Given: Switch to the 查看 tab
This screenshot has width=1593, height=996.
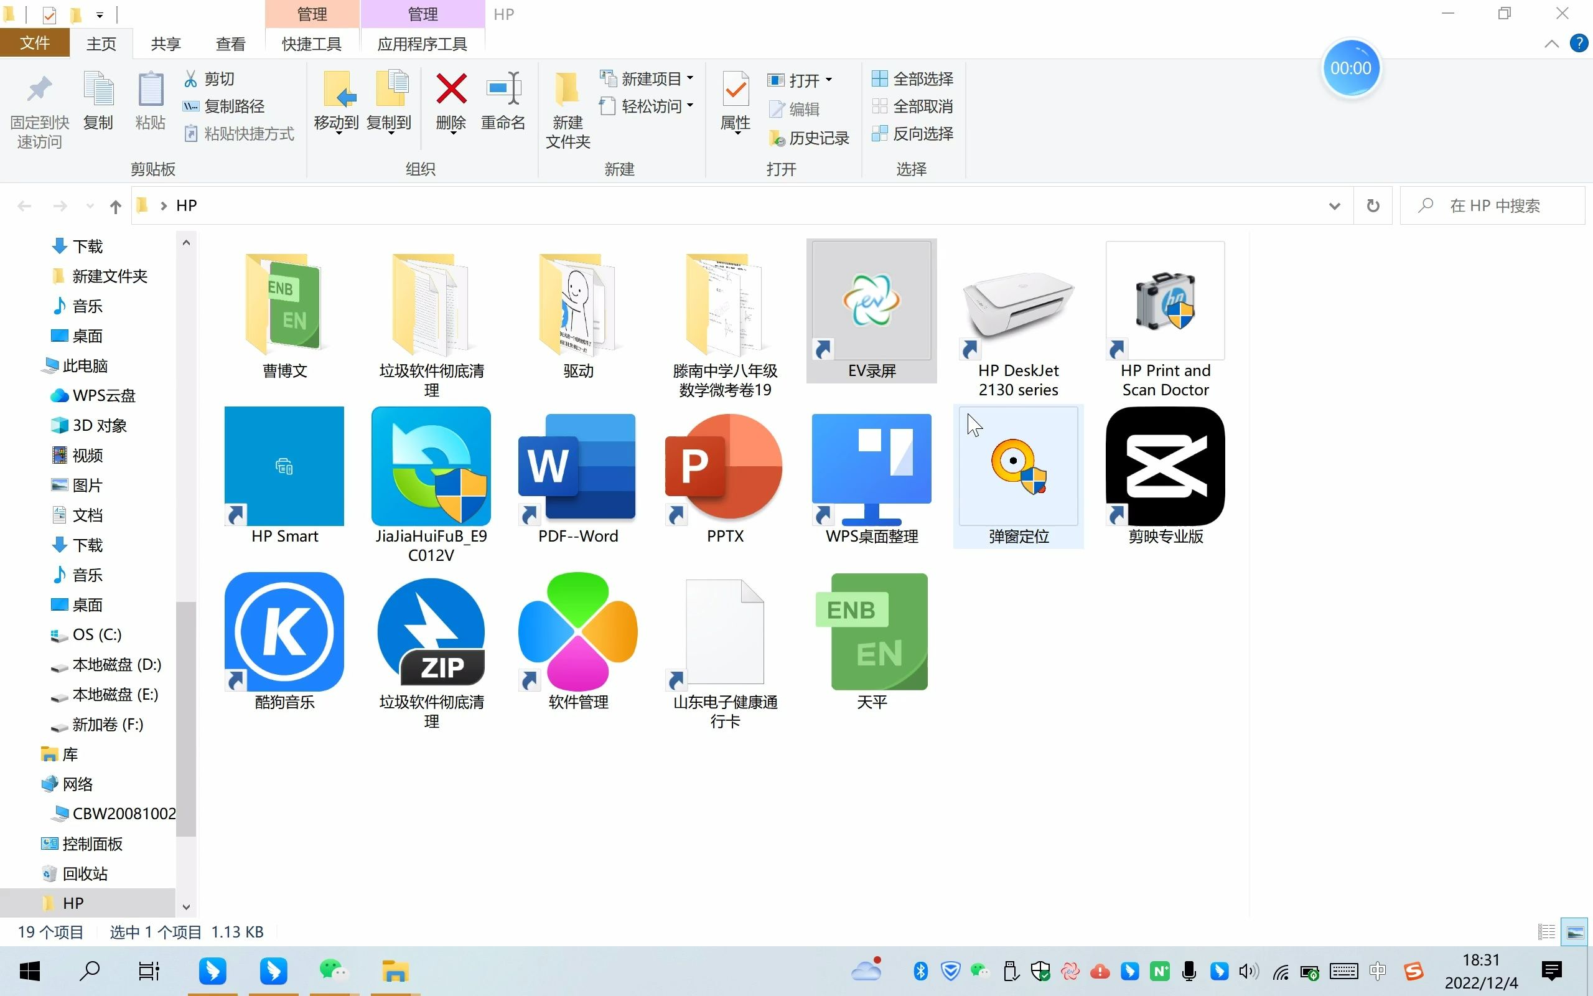Looking at the screenshot, I should coord(230,44).
